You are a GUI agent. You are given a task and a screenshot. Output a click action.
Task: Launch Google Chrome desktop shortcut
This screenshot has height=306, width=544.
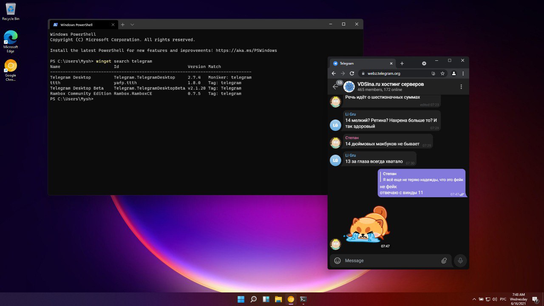click(x=11, y=70)
